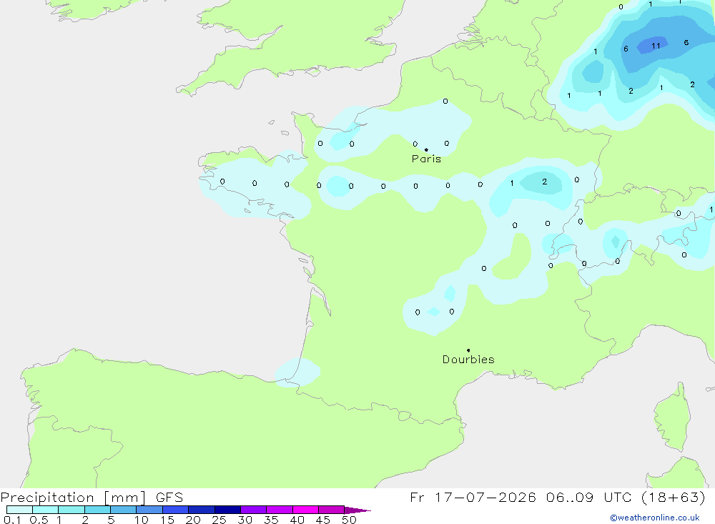Viewport: 715px width, 524px height.
Task: Click the black dot marking Paris
Action: [x=426, y=149]
